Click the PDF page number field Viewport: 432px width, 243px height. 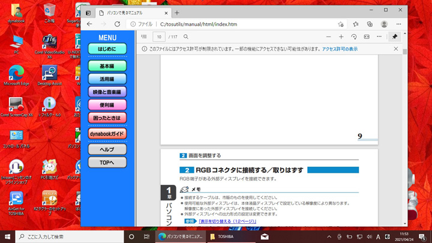[160, 37]
